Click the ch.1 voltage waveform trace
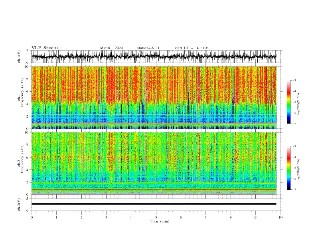This screenshot has height=244, width=316. (154, 57)
